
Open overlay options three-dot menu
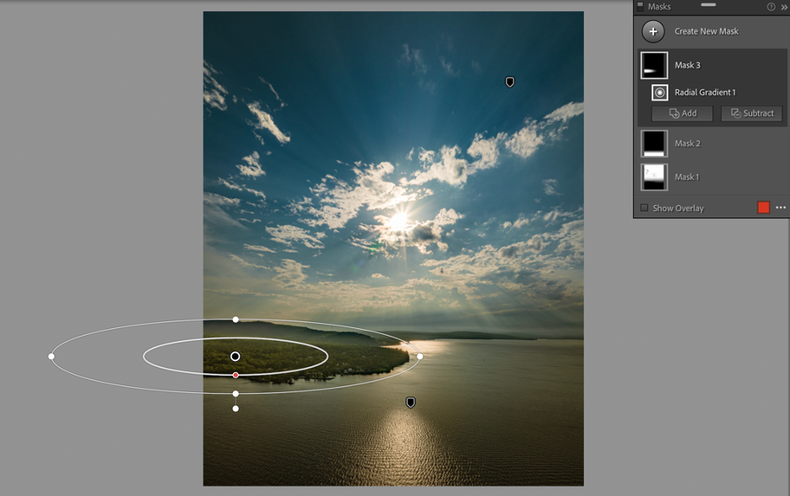click(781, 208)
